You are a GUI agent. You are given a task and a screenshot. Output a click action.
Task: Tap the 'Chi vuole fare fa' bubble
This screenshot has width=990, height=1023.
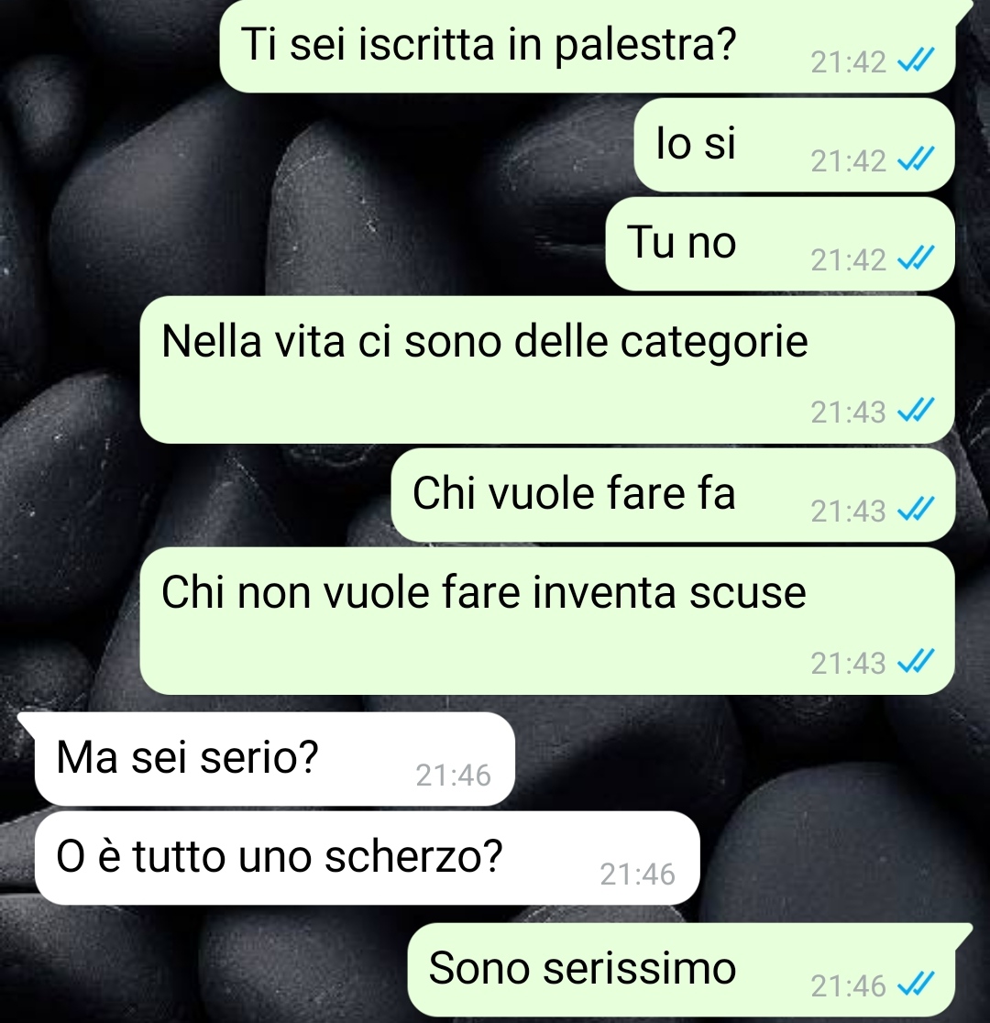pos(673,495)
